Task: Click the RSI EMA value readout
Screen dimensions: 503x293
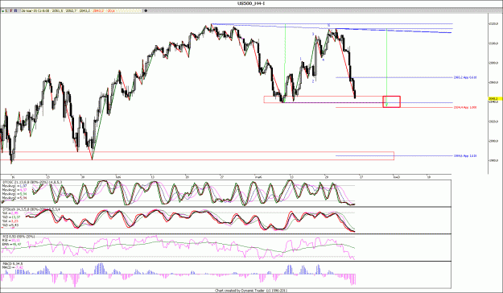Action: [12, 244]
